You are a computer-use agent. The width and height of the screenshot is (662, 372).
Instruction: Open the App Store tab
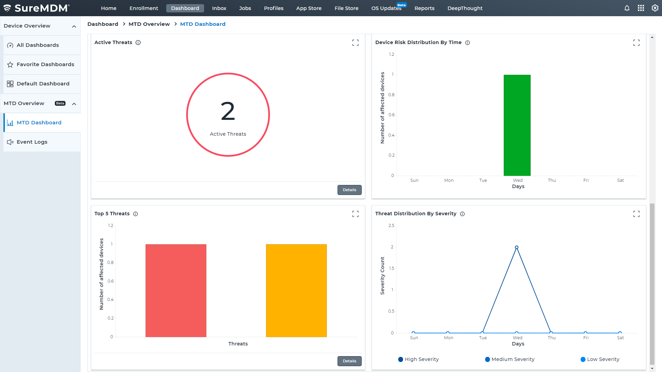[309, 8]
